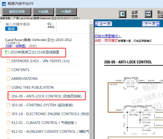Click the 查询 search button
This screenshot has height=139, width=163.
(11, 29)
